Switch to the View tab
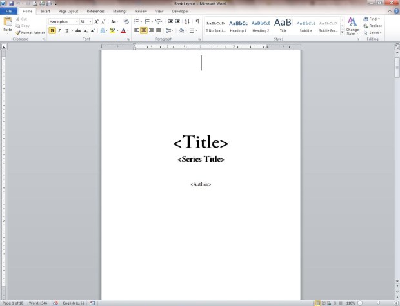400x306 pixels. coord(159,11)
